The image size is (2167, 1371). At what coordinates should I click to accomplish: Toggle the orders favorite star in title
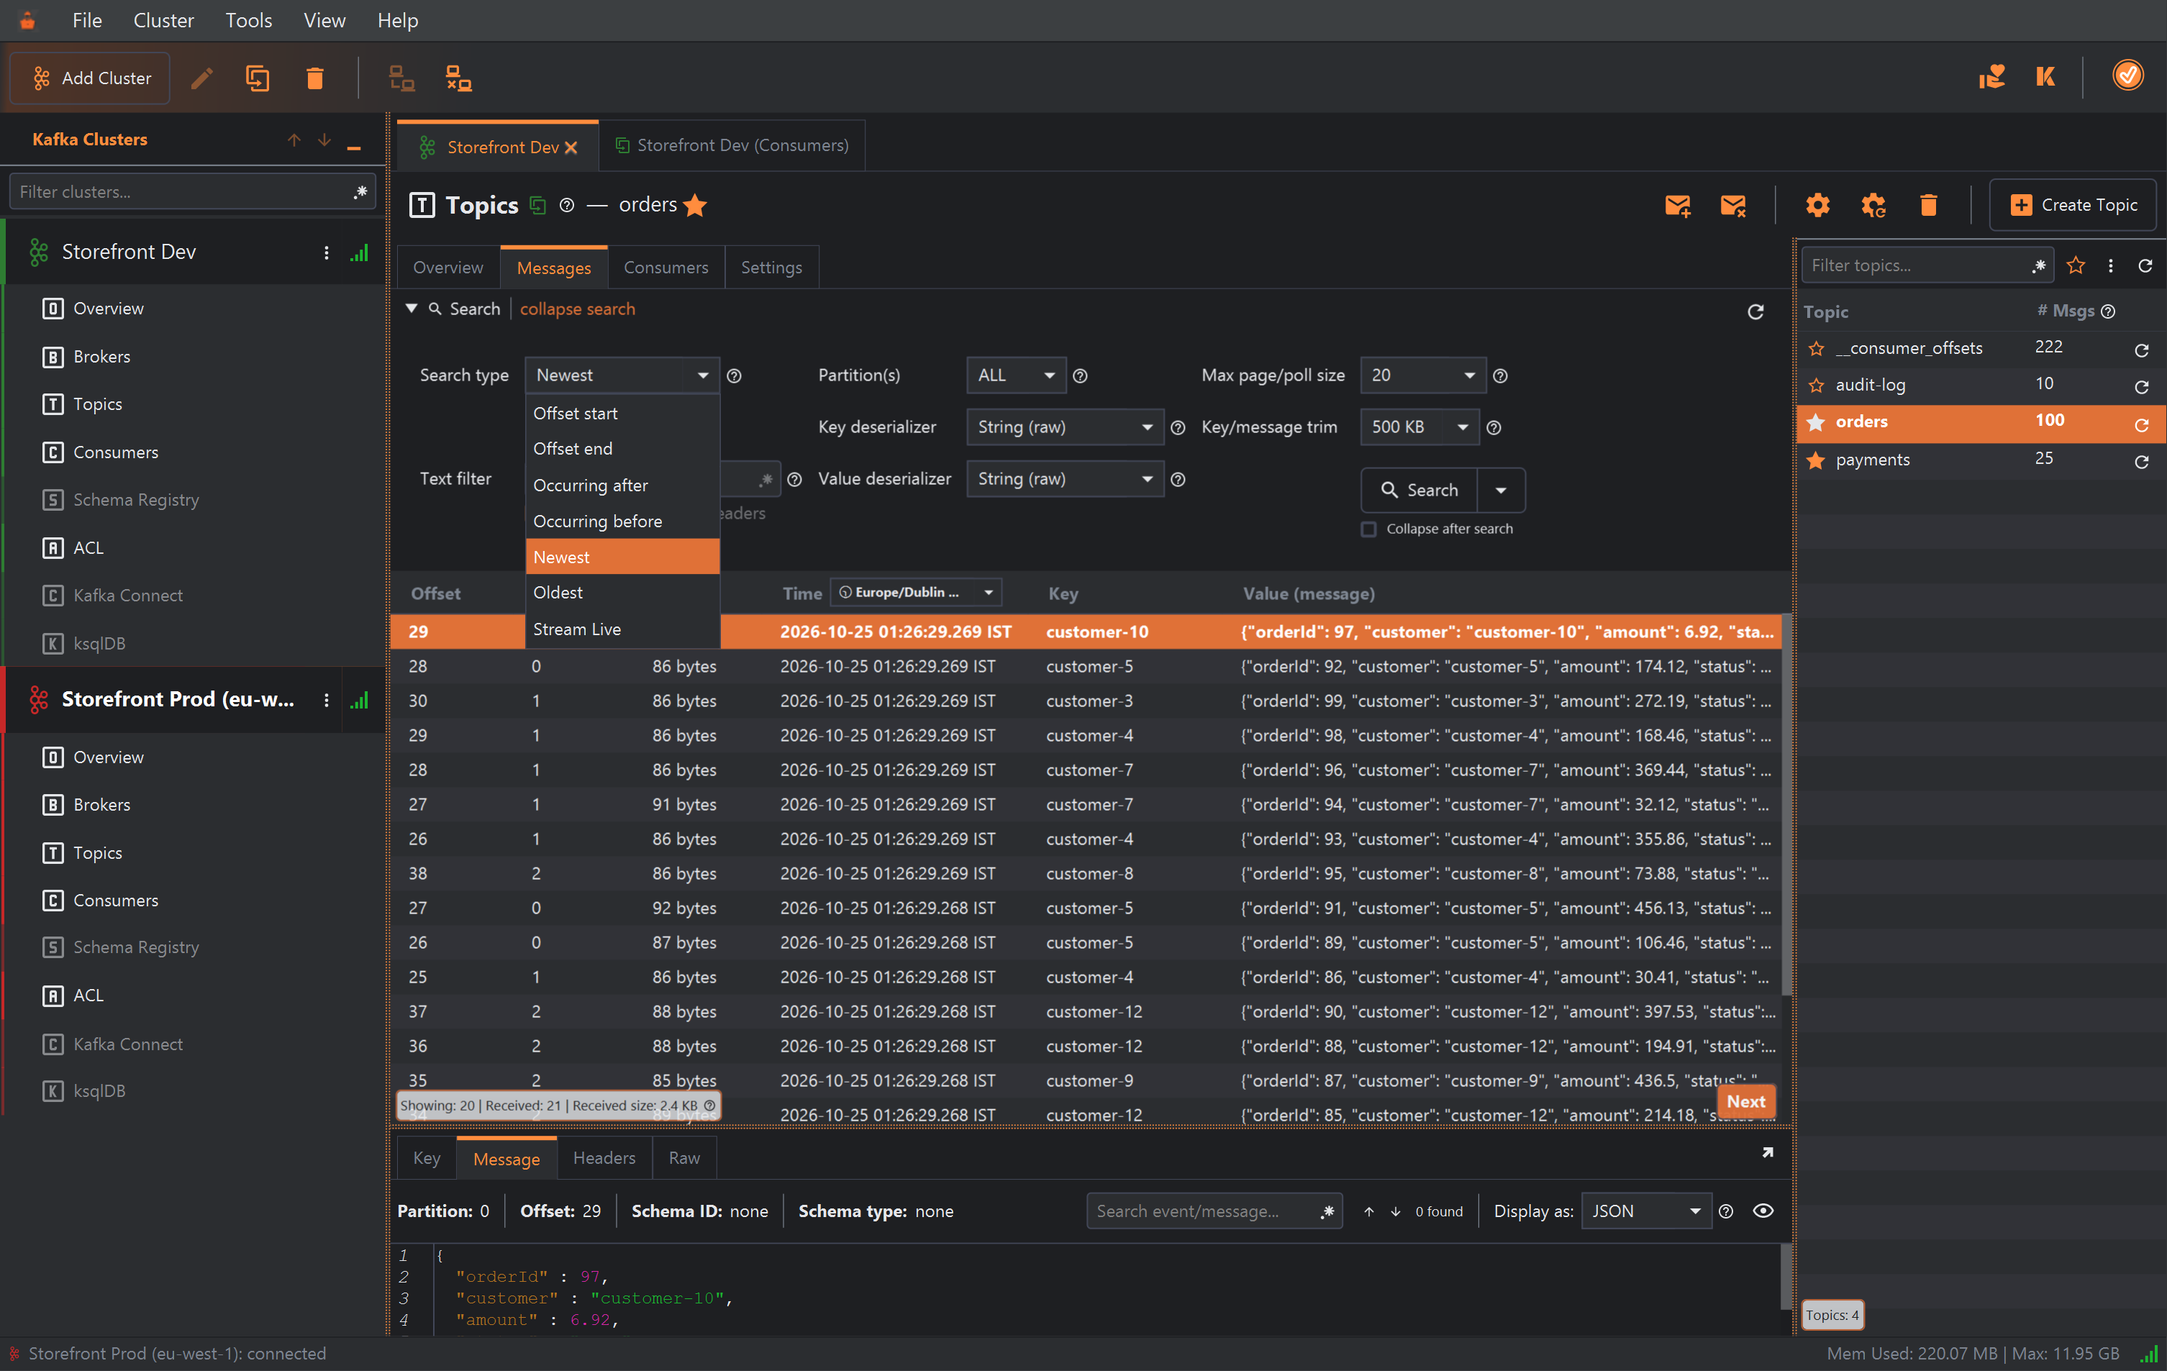click(x=695, y=205)
